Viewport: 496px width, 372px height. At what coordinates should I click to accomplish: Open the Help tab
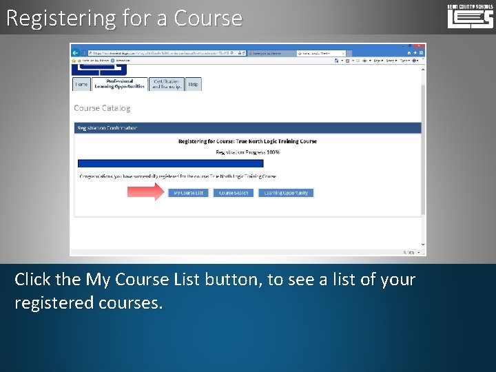(194, 84)
